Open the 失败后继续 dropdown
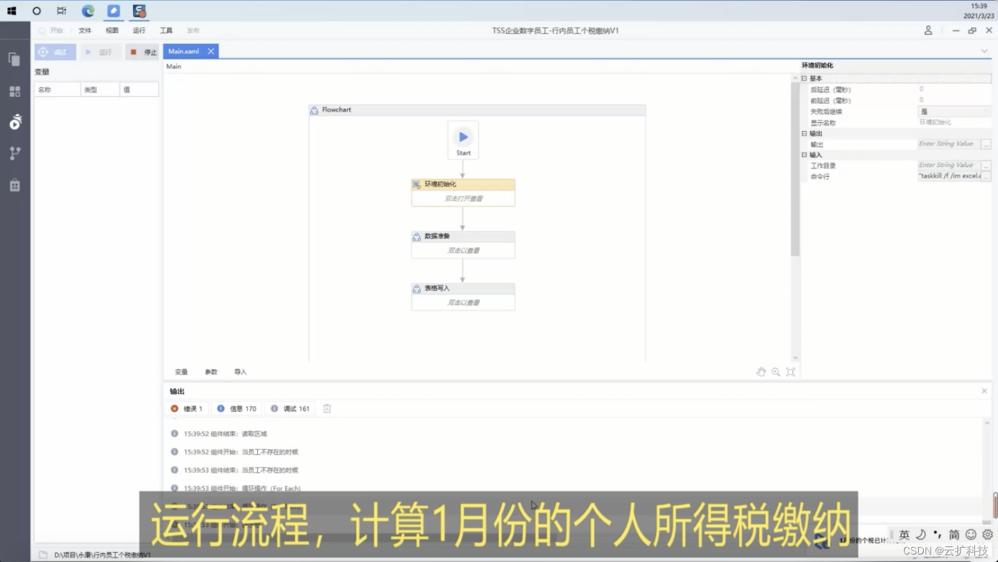998x562 pixels. point(954,112)
